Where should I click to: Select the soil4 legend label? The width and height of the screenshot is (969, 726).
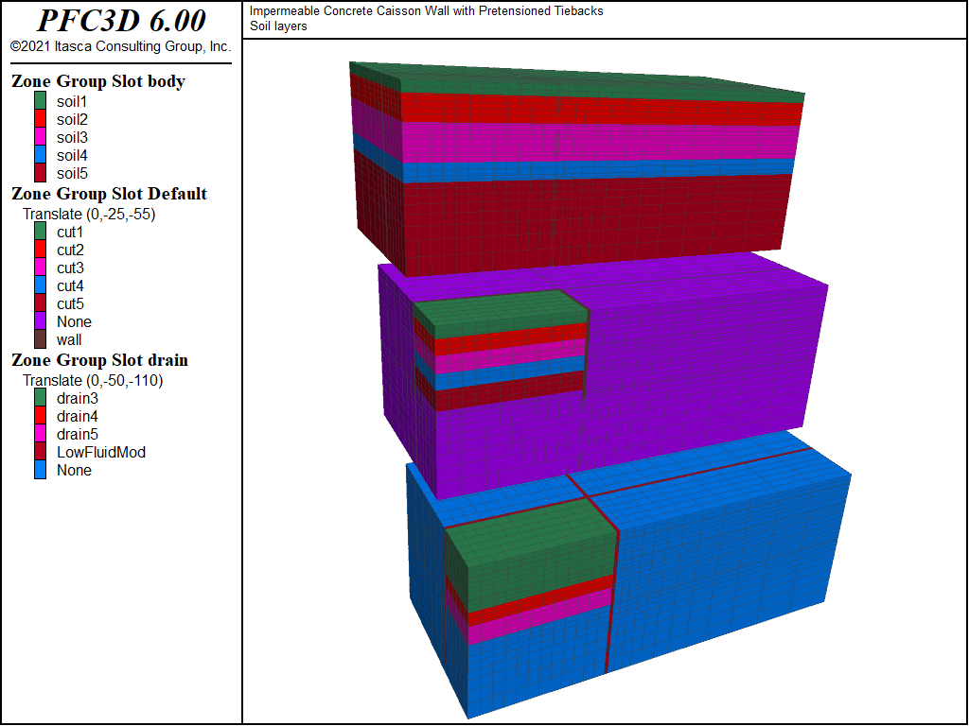72,155
